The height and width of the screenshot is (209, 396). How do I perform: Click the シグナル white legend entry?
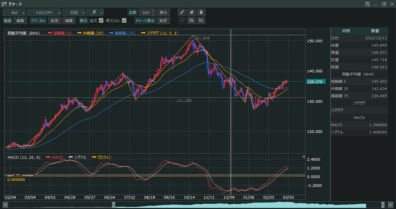pos(78,157)
